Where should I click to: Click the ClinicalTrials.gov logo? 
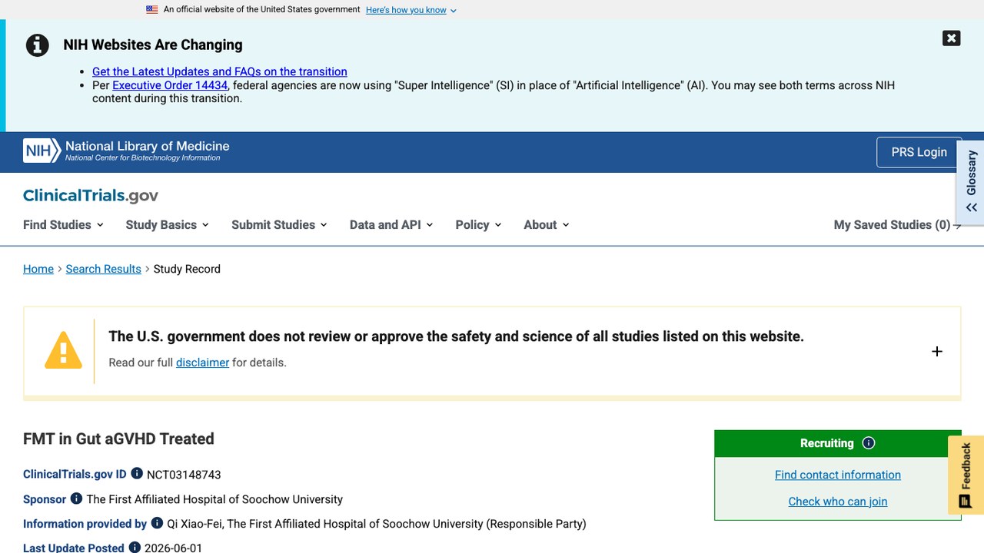point(91,195)
